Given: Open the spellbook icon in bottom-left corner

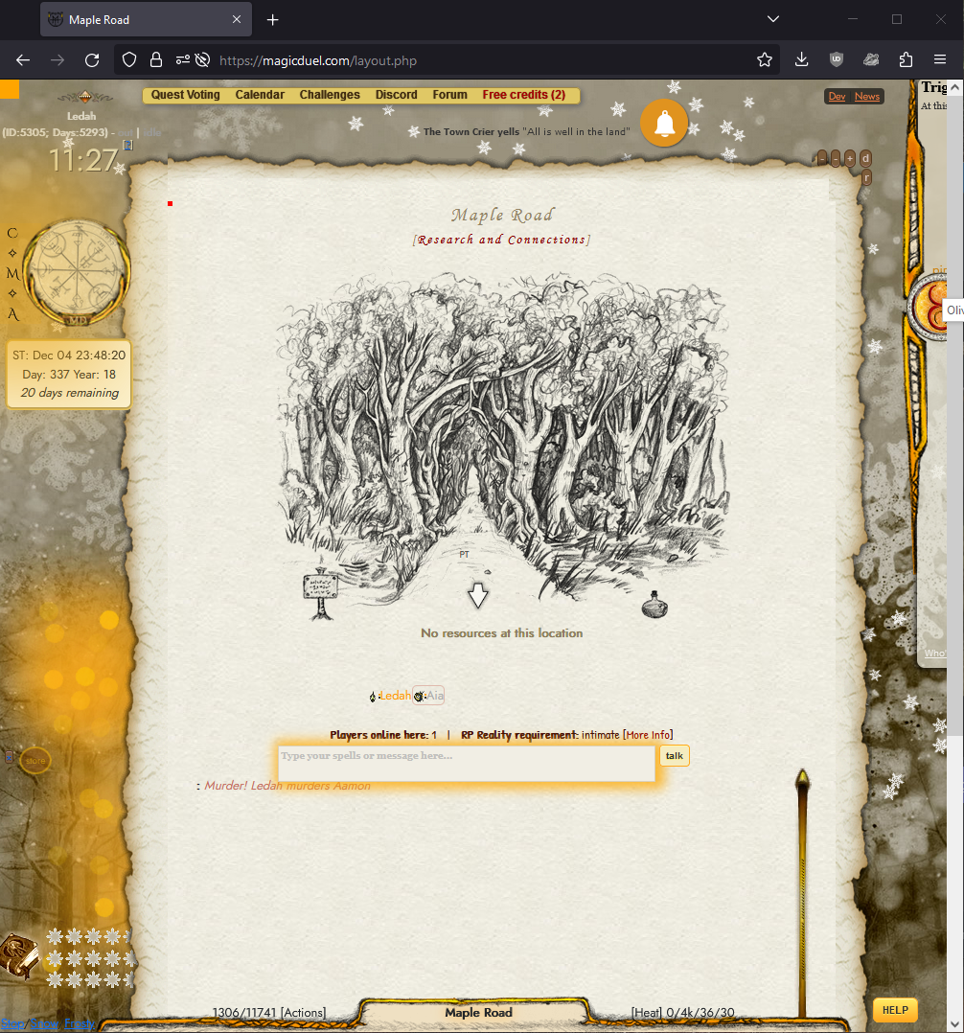Looking at the screenshot, I should (x=19, y=955).
